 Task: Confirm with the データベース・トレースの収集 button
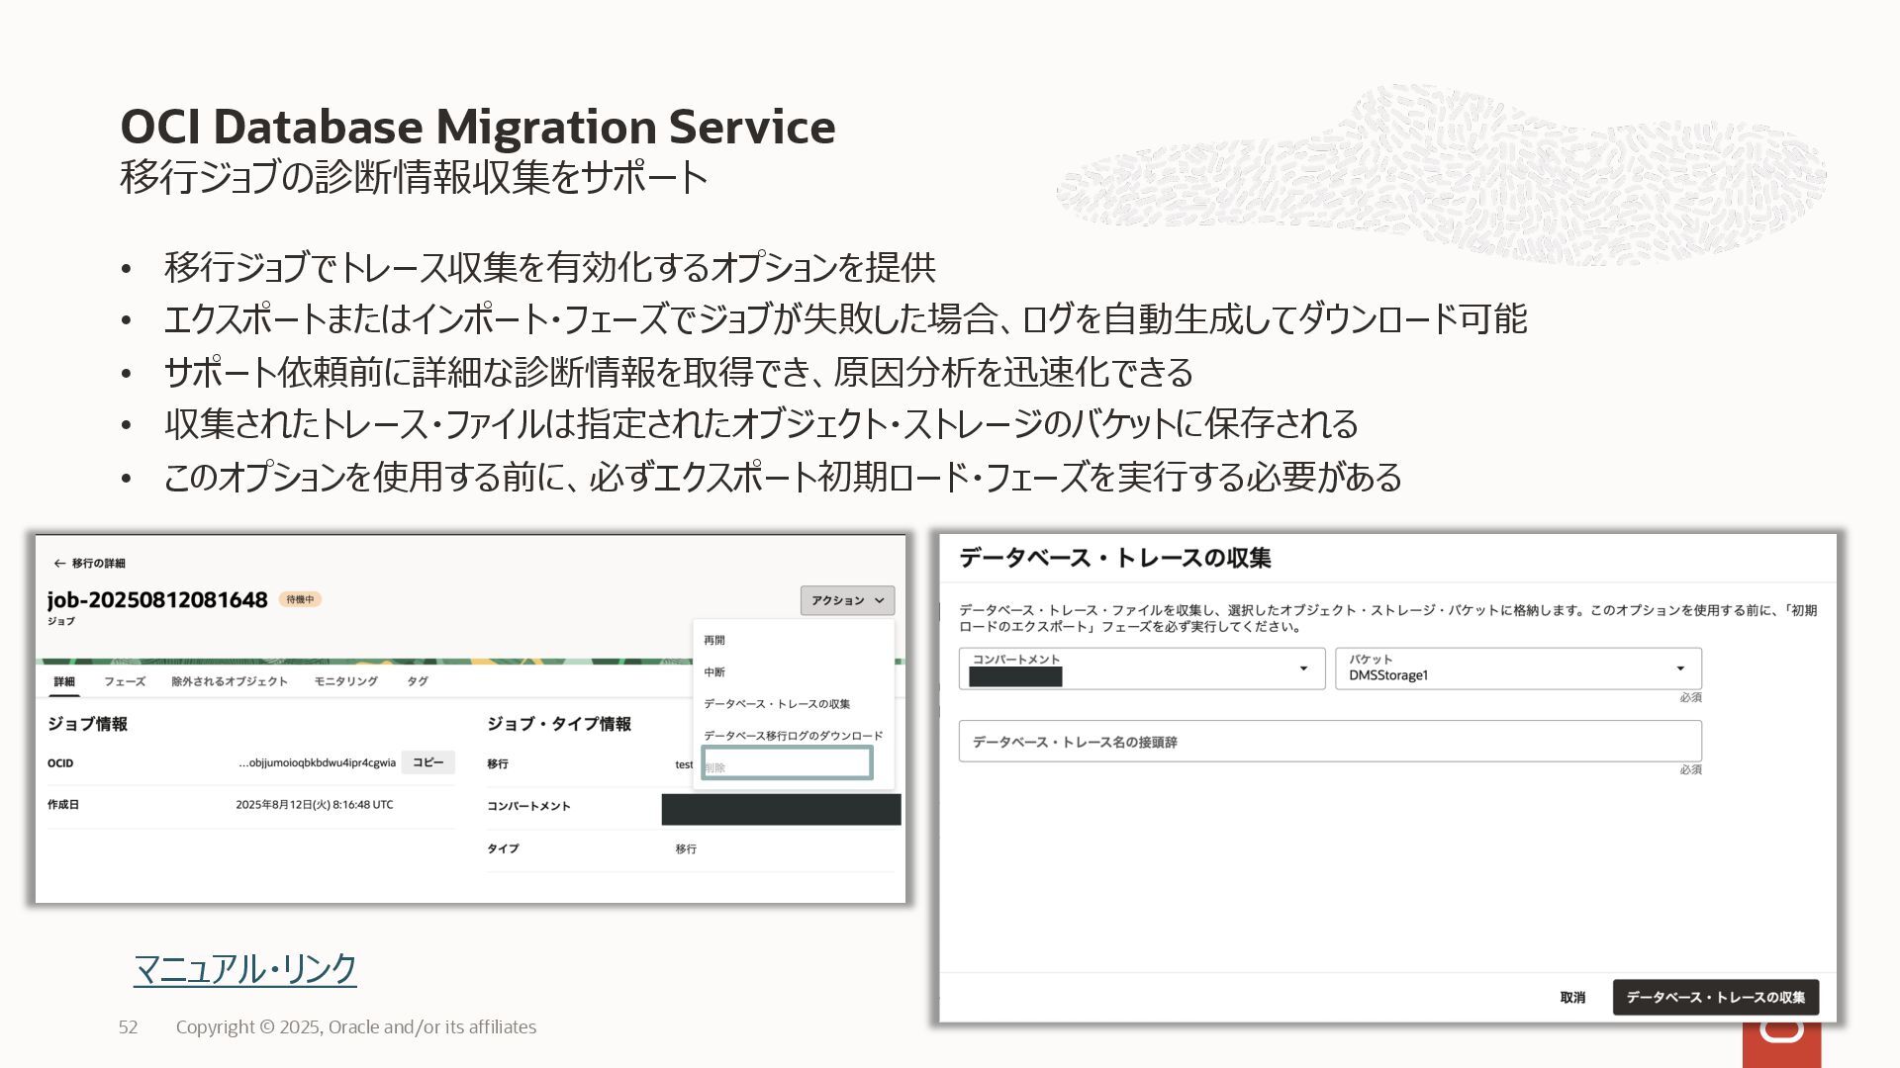[1716, 997]
